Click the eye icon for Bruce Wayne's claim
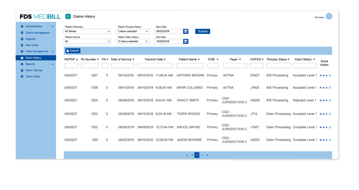359x190 pixels. coord(320,127)
